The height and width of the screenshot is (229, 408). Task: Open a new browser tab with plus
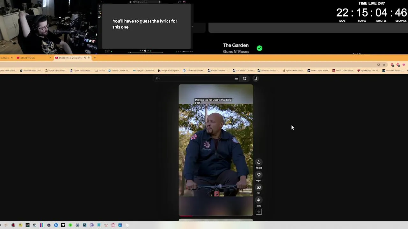[95, 58]
